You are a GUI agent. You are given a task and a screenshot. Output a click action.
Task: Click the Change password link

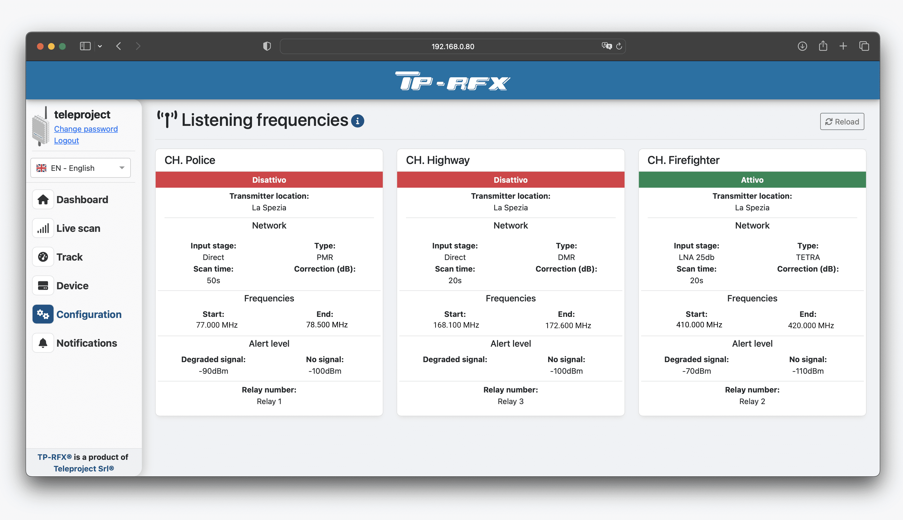click(86, 129)
